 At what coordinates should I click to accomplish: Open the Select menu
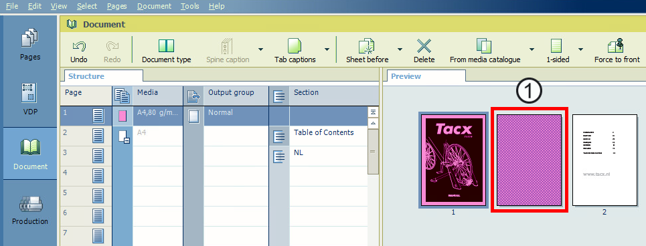coord(87,6)
